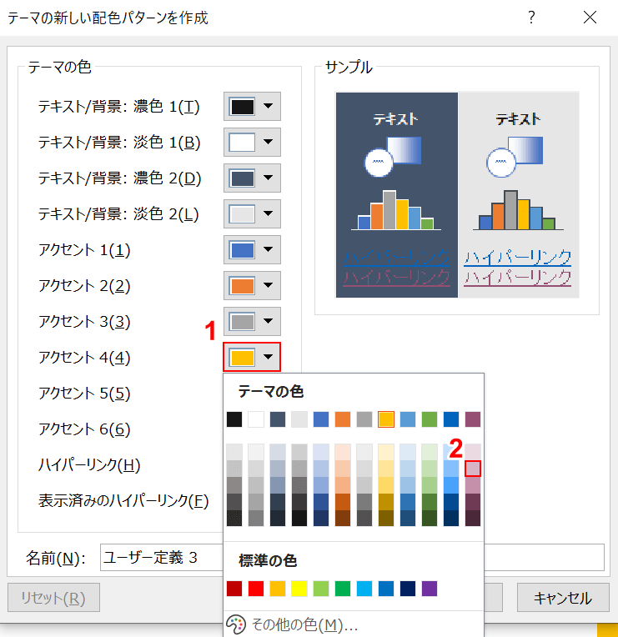Image resolution: width=618 pixels, height=637 pixels.
Task: Pick darkest plum shade in last column
Action: pyautogui.click(x=473, y=518)
